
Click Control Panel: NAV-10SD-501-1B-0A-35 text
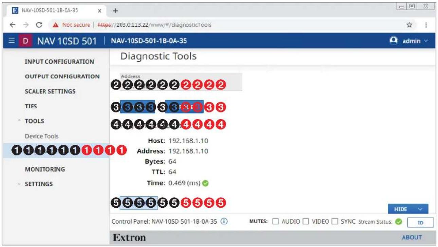[164, 222]
